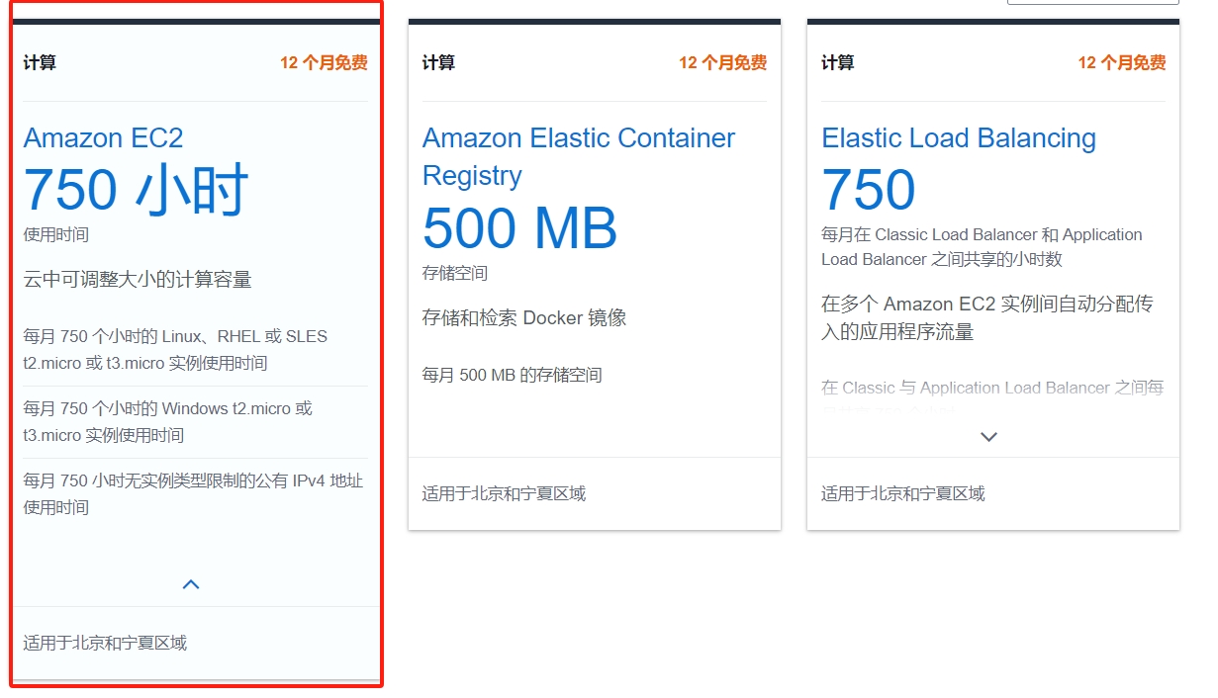Image resolution: width=1218 pixels, height=698 pixels.
Task: Click the 计算 category label on EC2 card
Action: pyautogui.click(x=40, y=63)
